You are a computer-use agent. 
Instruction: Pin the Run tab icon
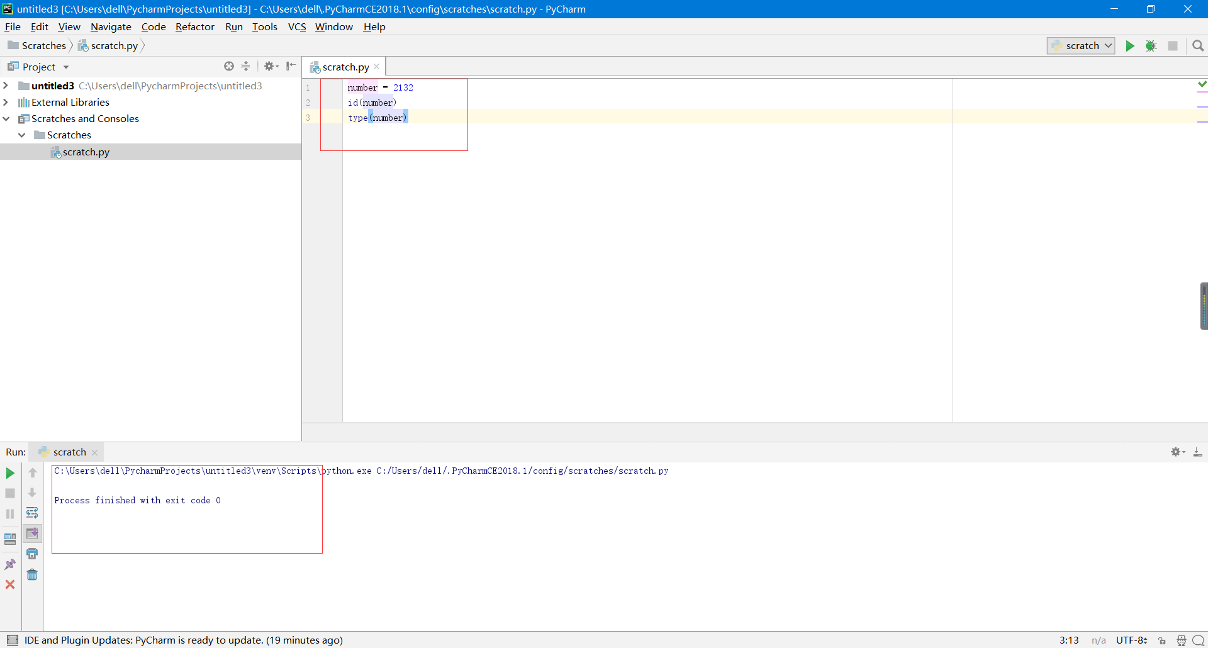[10, 564]
